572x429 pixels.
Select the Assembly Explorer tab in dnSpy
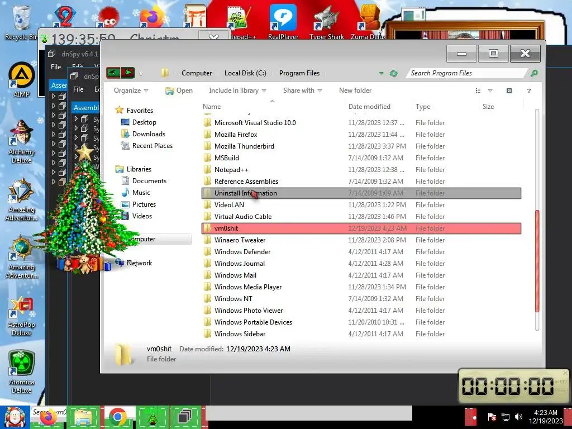pos(86,107)
